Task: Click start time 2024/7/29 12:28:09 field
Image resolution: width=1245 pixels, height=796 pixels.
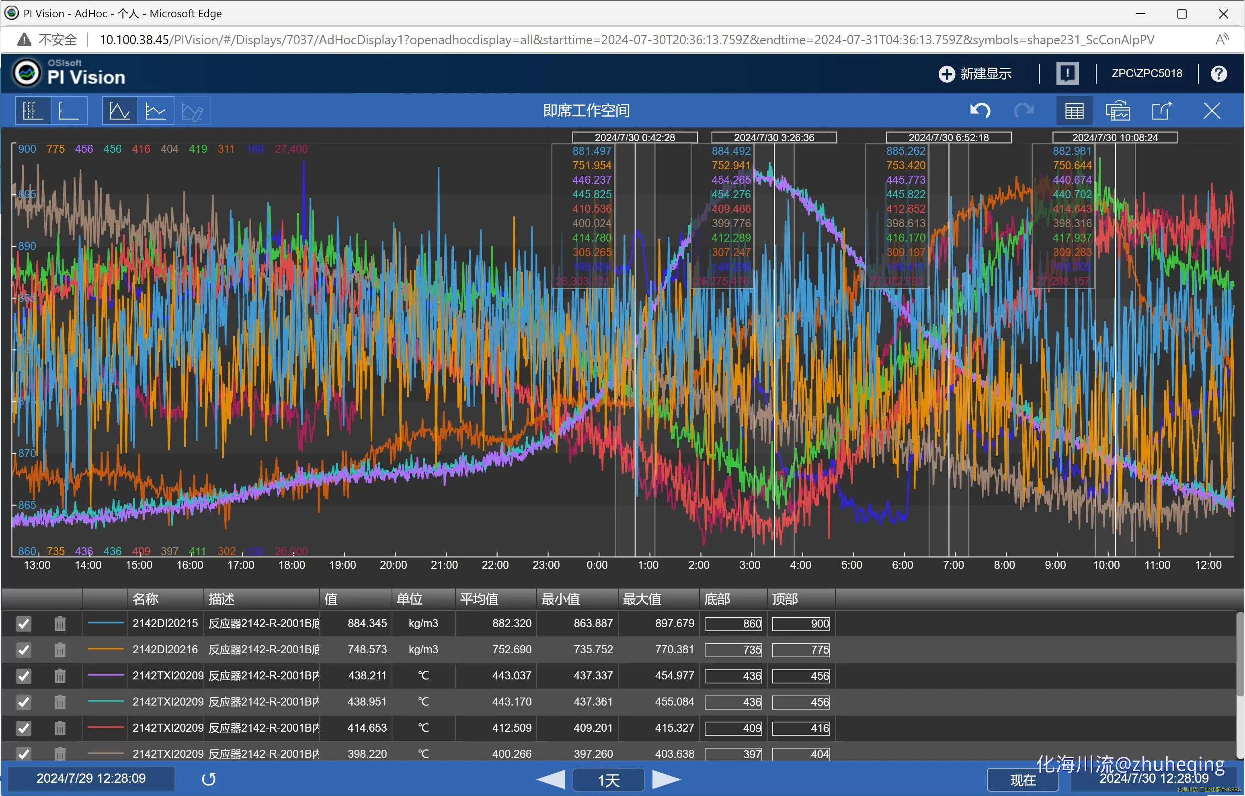Action: (x=91, y=778)
